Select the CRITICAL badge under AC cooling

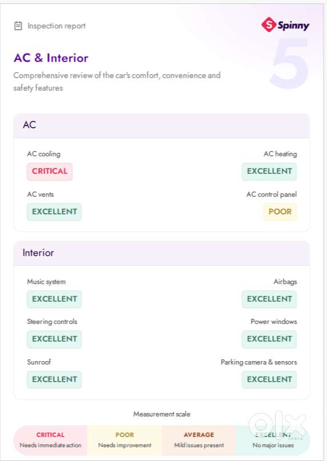point(50,171)
